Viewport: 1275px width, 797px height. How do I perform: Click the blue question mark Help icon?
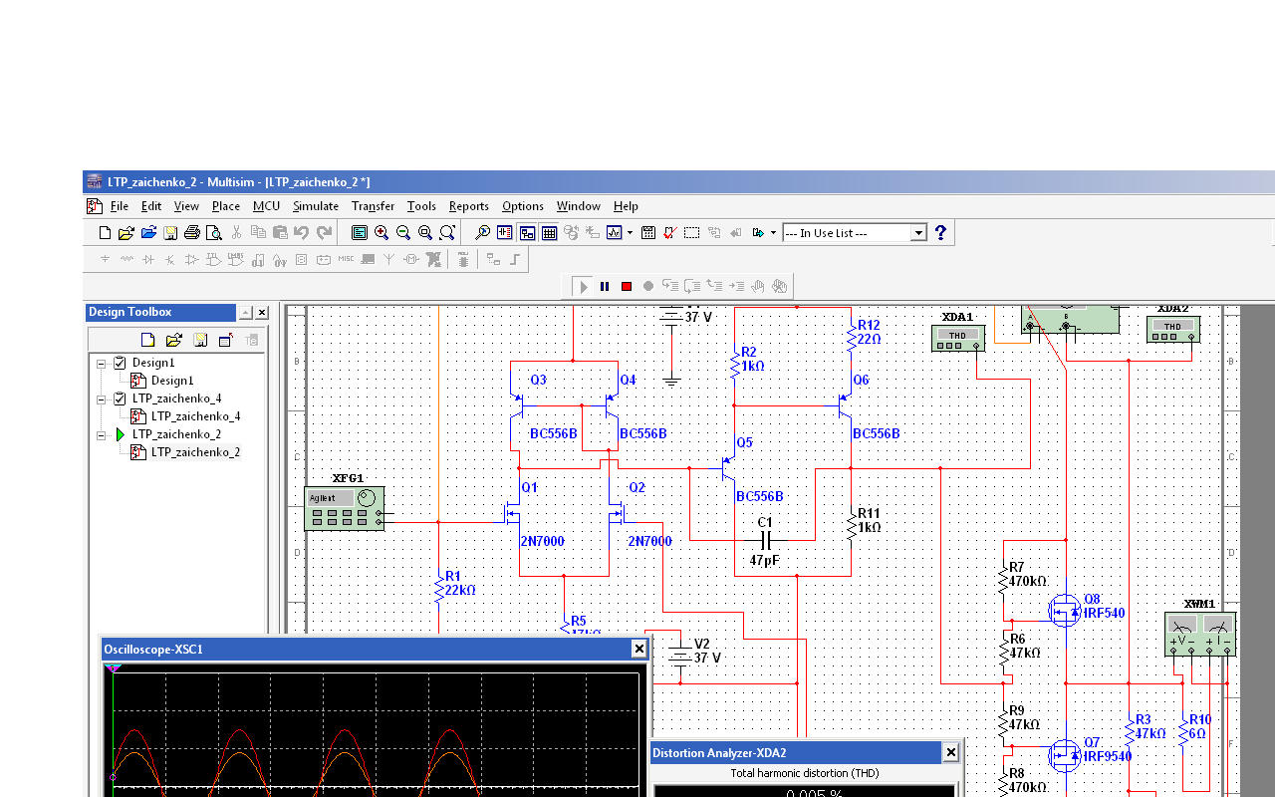[x=940, y=233]
